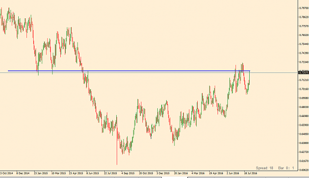Click the 22 Jul 2015 date label
Image resolution: width=309 pixels, height=178 pixels.
point(111,173)
